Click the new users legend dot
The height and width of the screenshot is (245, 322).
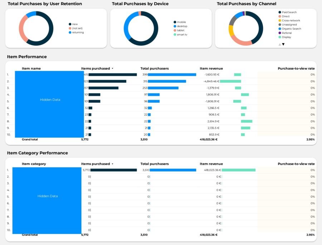(70, 24)
